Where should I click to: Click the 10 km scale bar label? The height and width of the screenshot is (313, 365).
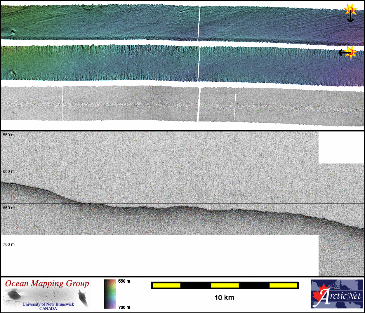(x=224, y=298)
